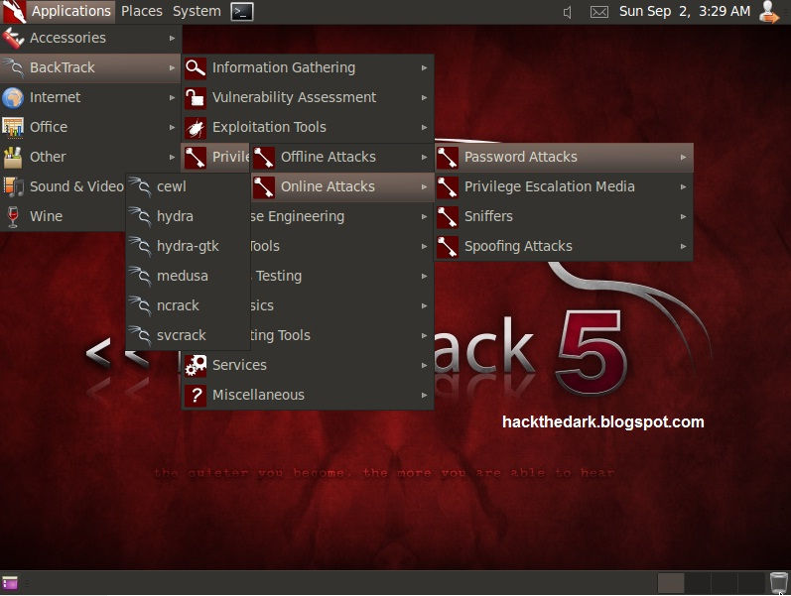Open the Places menu
This screenshot has width=791, height=596.
(x=142, y=11)
